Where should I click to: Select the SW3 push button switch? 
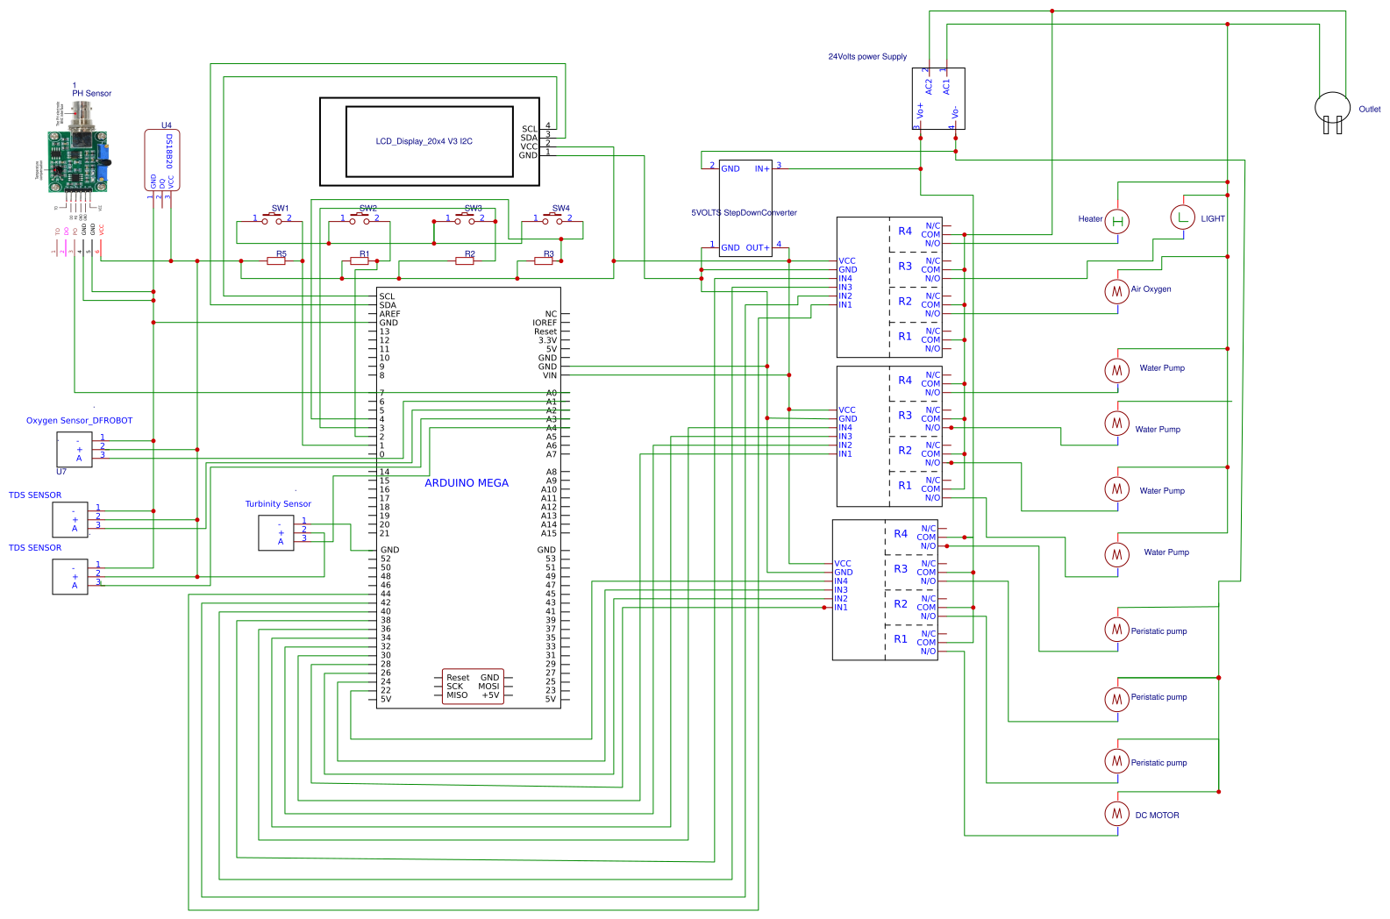pyautogui.click(x=465, y=219)
